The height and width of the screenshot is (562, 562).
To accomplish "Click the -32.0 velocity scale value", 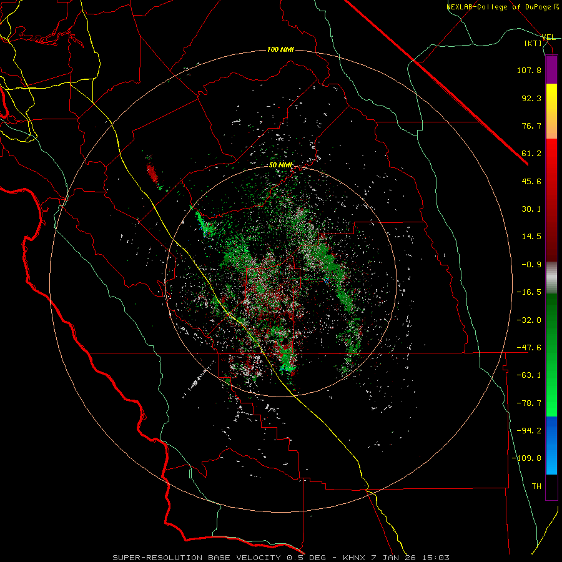I will [x=529, y=320].
